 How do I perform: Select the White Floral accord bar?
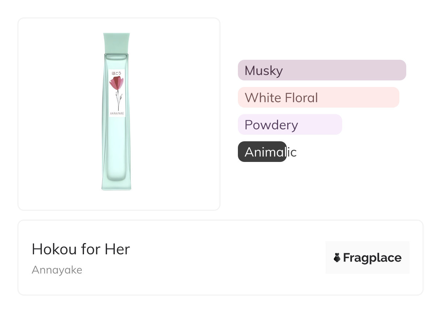(318, 97)
